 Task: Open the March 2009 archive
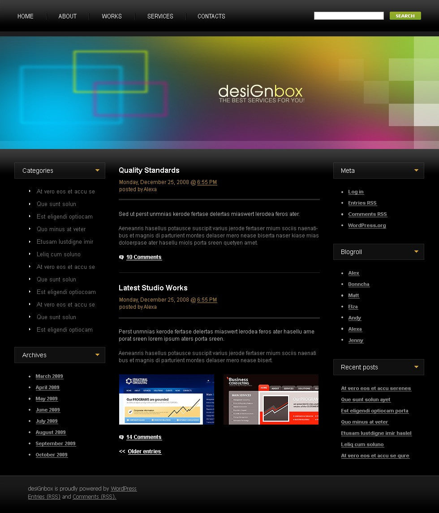[x=49, y=376]
